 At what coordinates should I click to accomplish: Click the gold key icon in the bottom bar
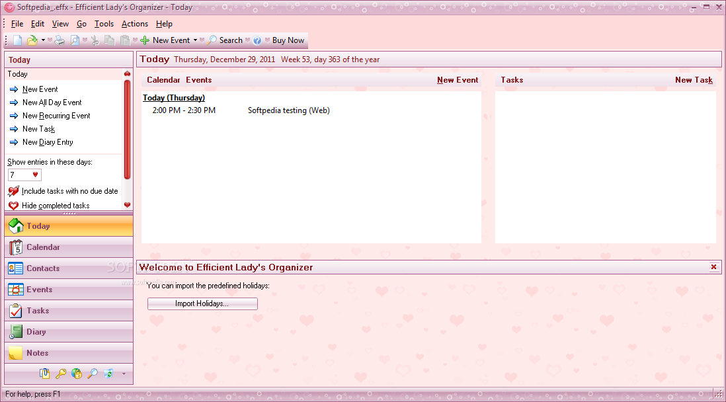(x=61, y=374)
